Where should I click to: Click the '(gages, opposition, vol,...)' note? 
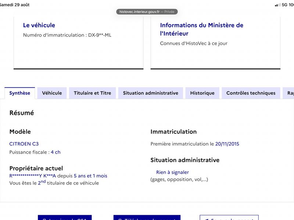click(179, 179)
